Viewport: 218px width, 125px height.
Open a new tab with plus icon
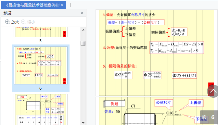tap(71, 5)
